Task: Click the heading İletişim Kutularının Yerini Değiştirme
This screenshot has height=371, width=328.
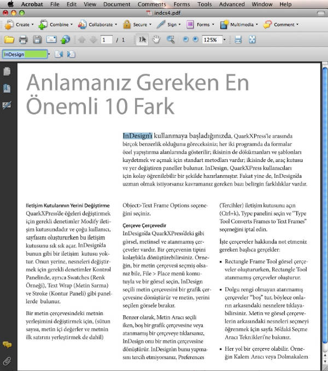Action: pyautogui.click(x=68, y=205)
